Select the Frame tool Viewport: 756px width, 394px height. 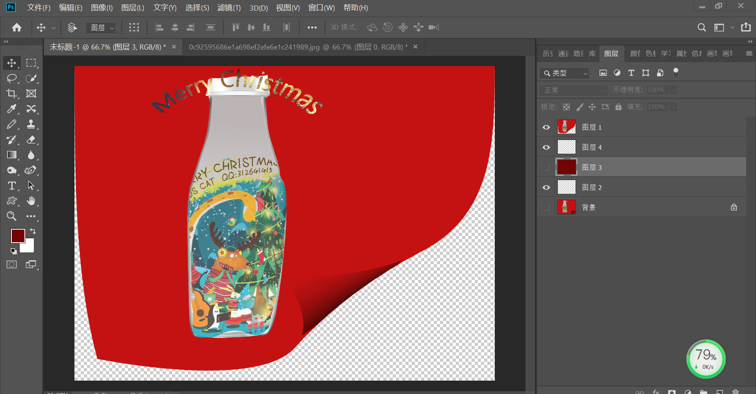pos(31,94)
